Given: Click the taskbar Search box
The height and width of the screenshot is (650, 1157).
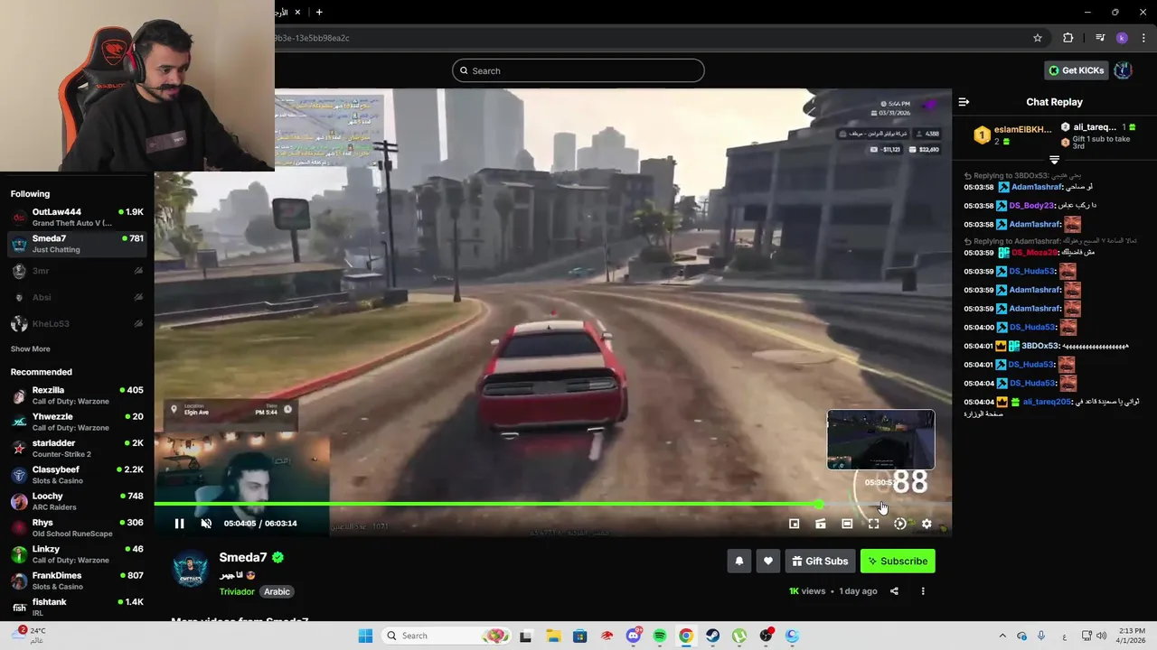Looking at the screenshot, I should click(447, 636).
